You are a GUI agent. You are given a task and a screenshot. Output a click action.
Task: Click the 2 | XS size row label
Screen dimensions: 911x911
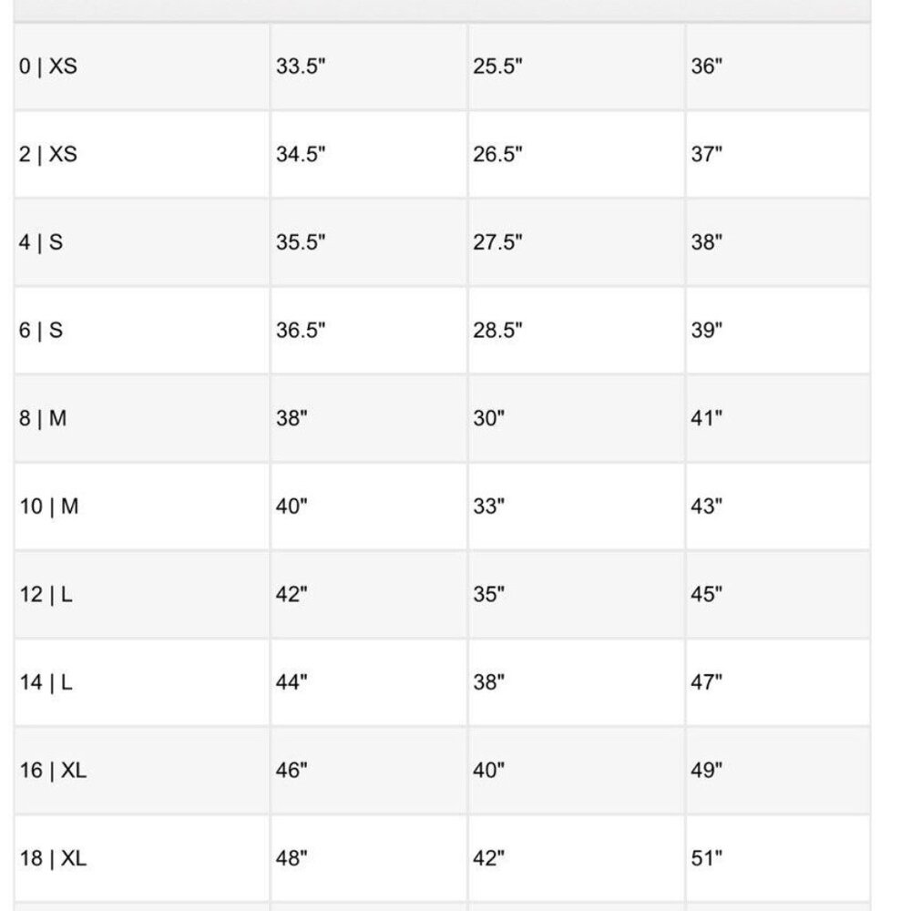tap(47, 155)
